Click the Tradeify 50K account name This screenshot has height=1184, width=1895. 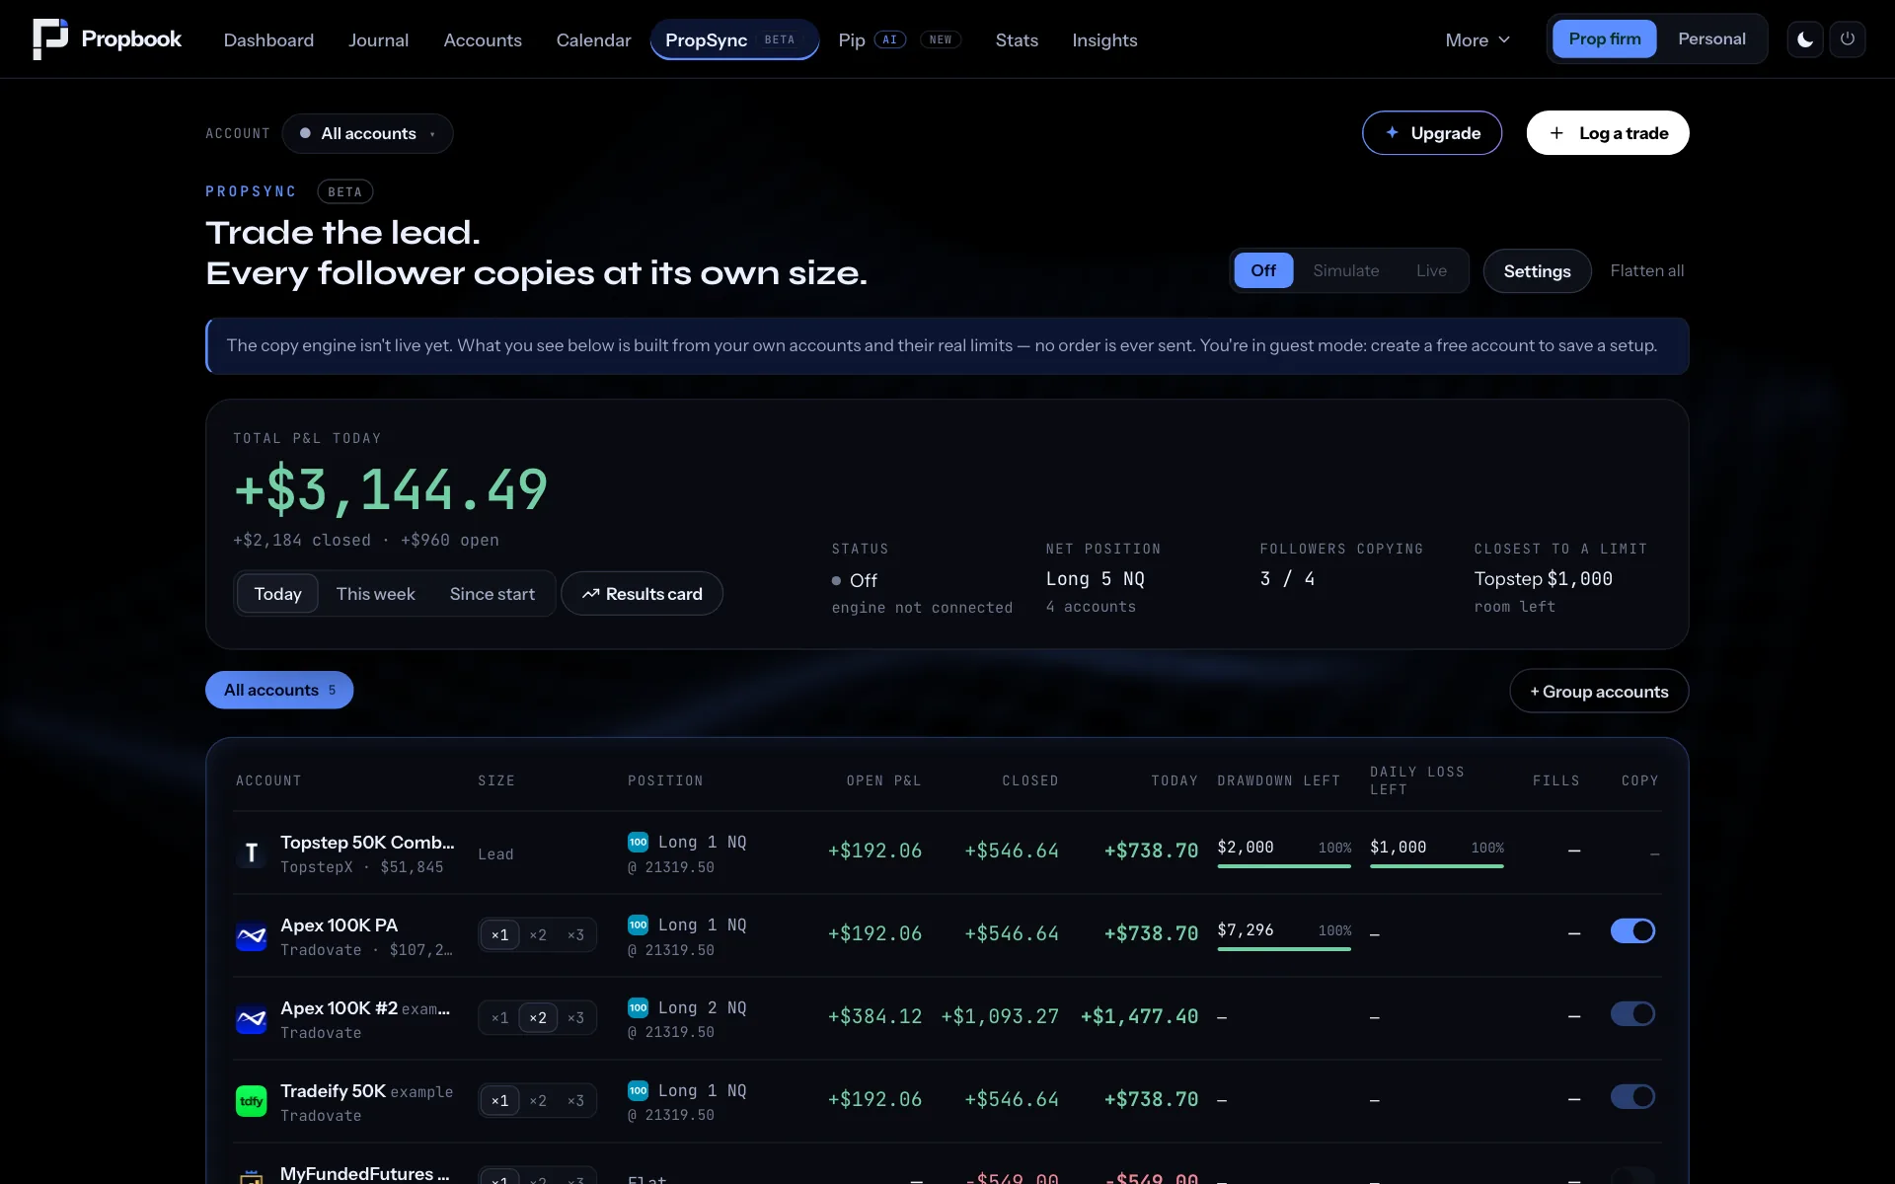tap(333, 1090)
